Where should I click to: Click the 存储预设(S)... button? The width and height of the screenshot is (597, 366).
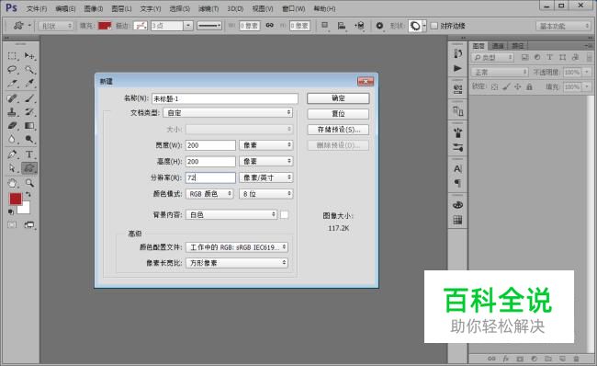click(338, 130)
